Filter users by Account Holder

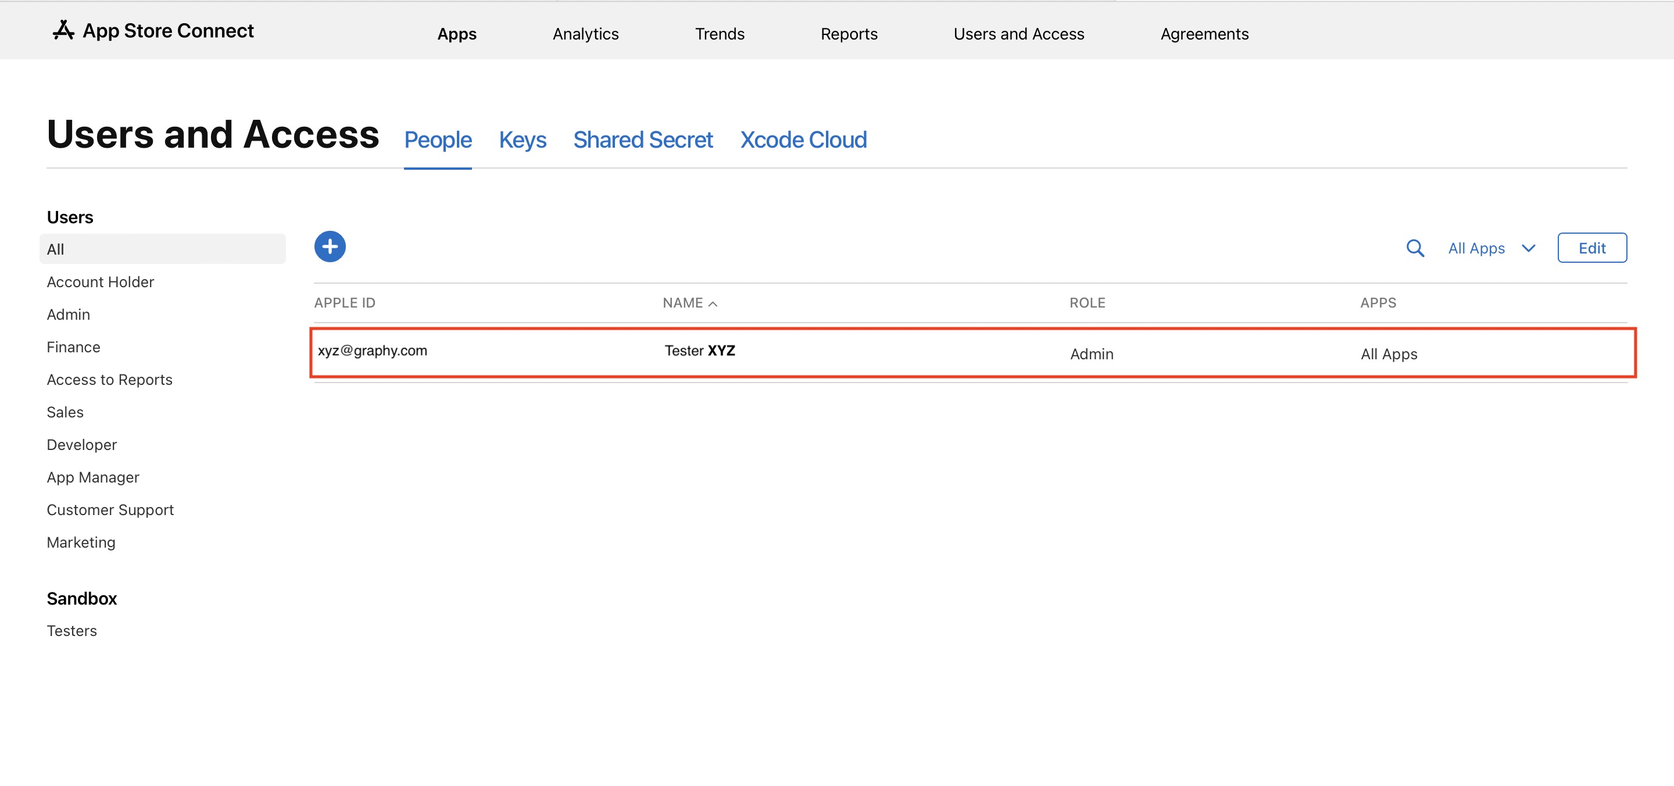pos(100,281)
